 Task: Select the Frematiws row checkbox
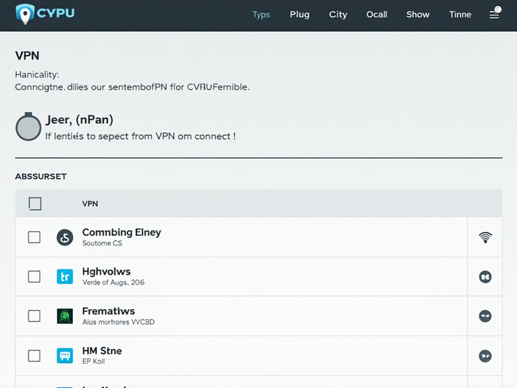coord(34,316)
